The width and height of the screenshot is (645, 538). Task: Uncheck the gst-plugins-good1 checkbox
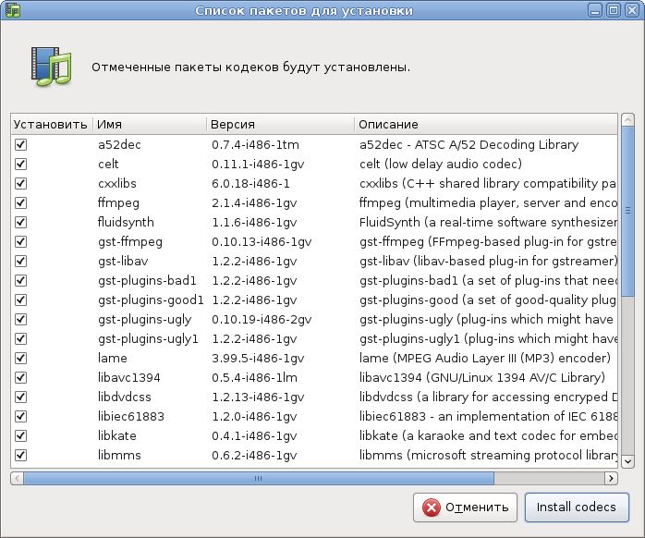point(20,300)
